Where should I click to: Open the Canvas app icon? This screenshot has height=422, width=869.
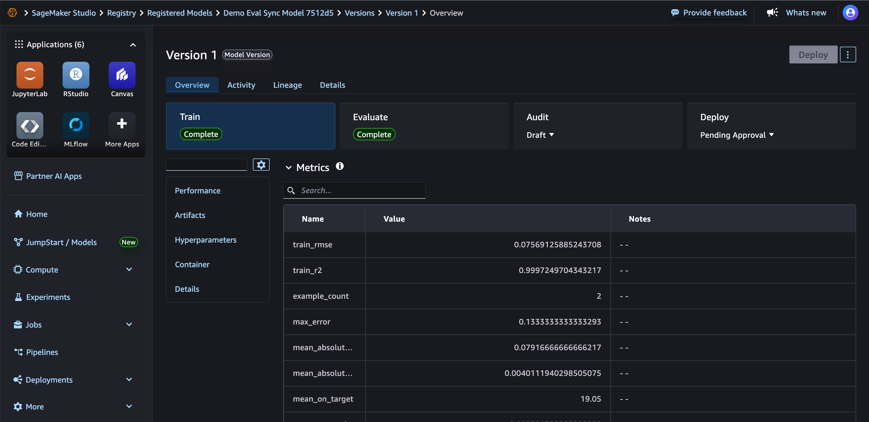click(x=122, y=75)
